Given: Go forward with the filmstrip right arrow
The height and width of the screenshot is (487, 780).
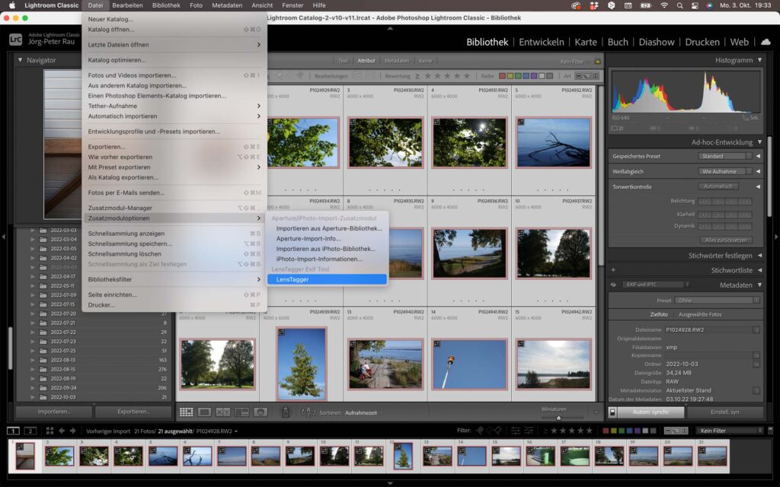Looking at the screenshot, I should (x=72, y=431).
